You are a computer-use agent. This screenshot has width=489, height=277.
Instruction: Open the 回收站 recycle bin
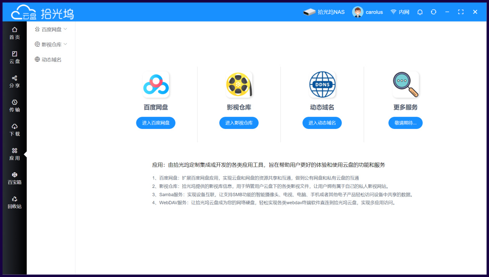point(15,203)
